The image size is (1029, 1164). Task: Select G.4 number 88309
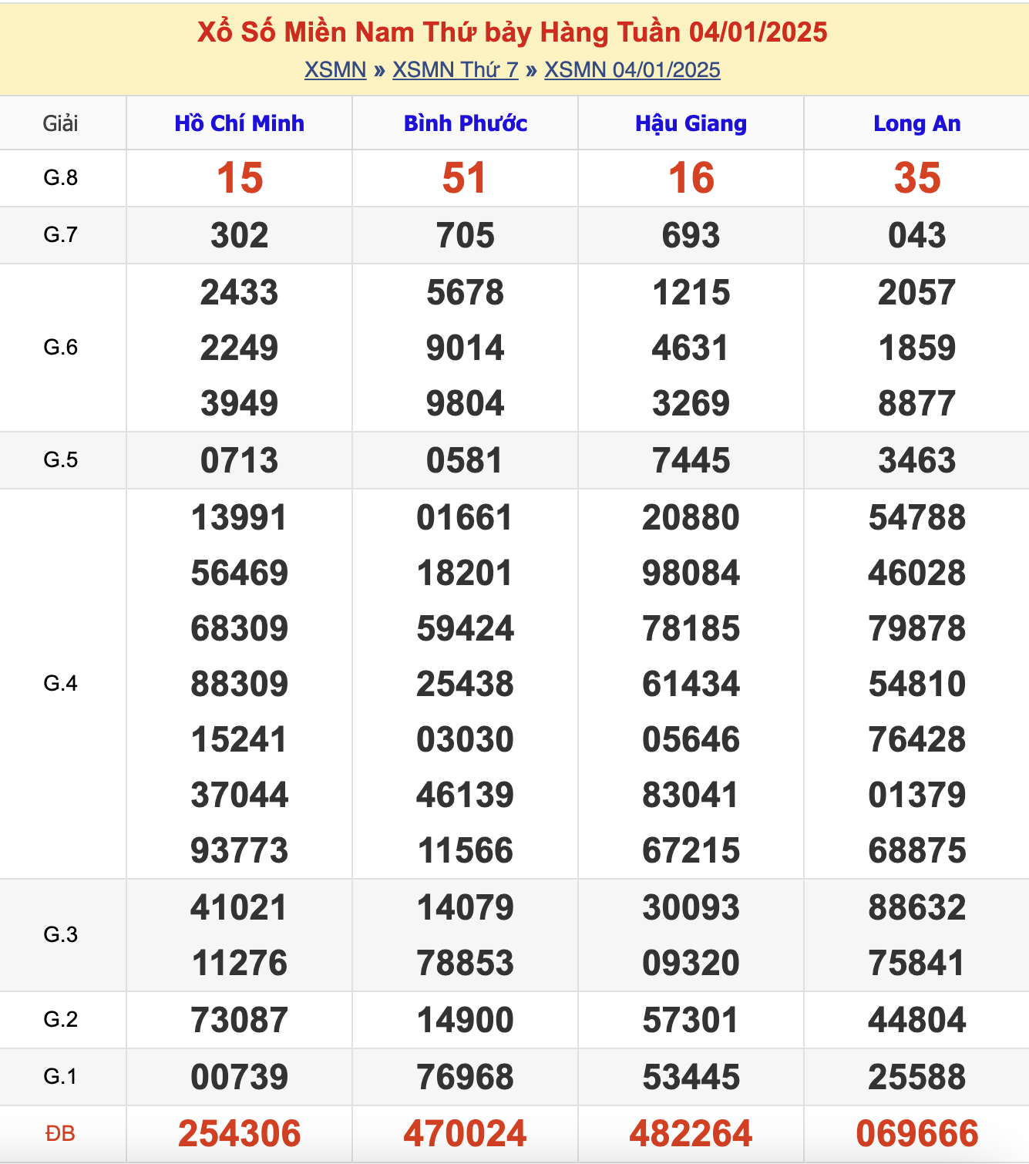tap(240, 684)
